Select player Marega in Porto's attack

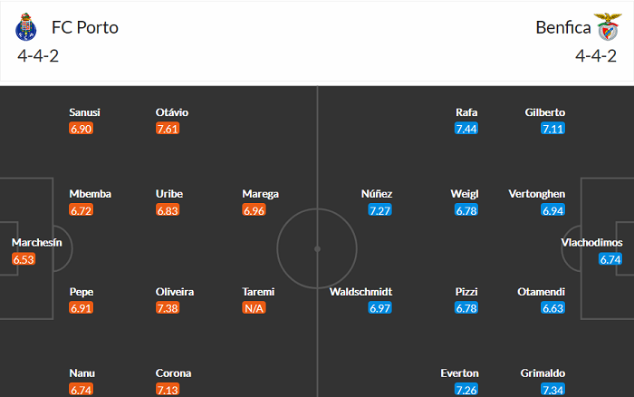[260, 194]
